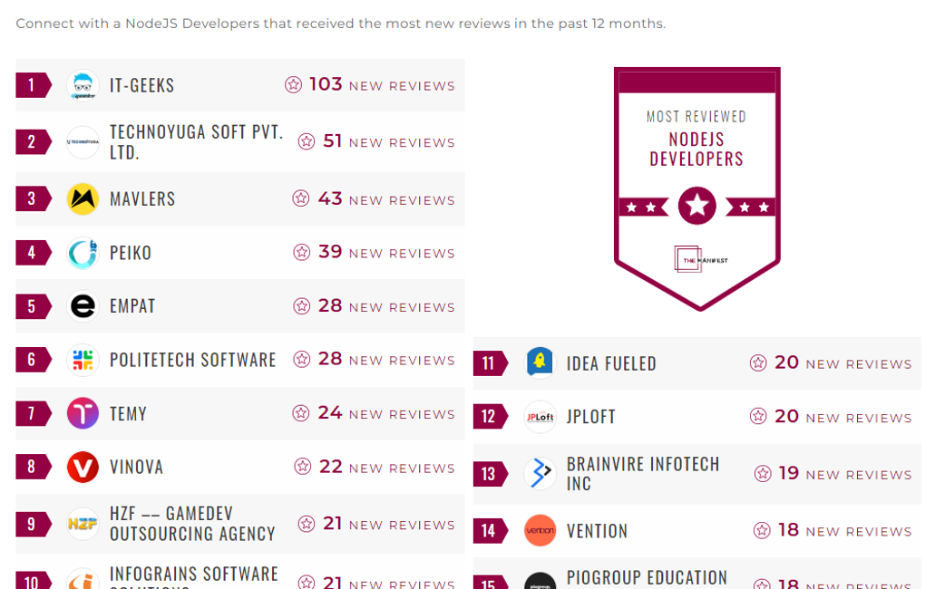Click the Vention orange logo icon
925x589 pixels.
[x=540, y=531]
